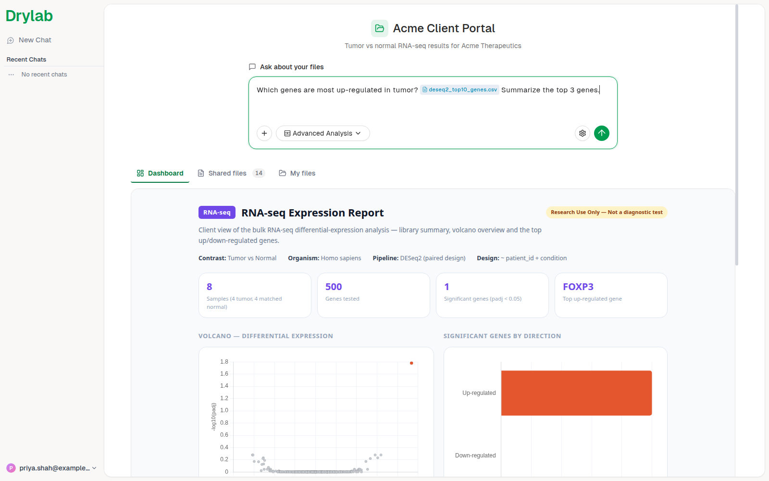Click the Down-regulated axis label
The width and height of the screenshot is (769, 481).
point(475,456)
